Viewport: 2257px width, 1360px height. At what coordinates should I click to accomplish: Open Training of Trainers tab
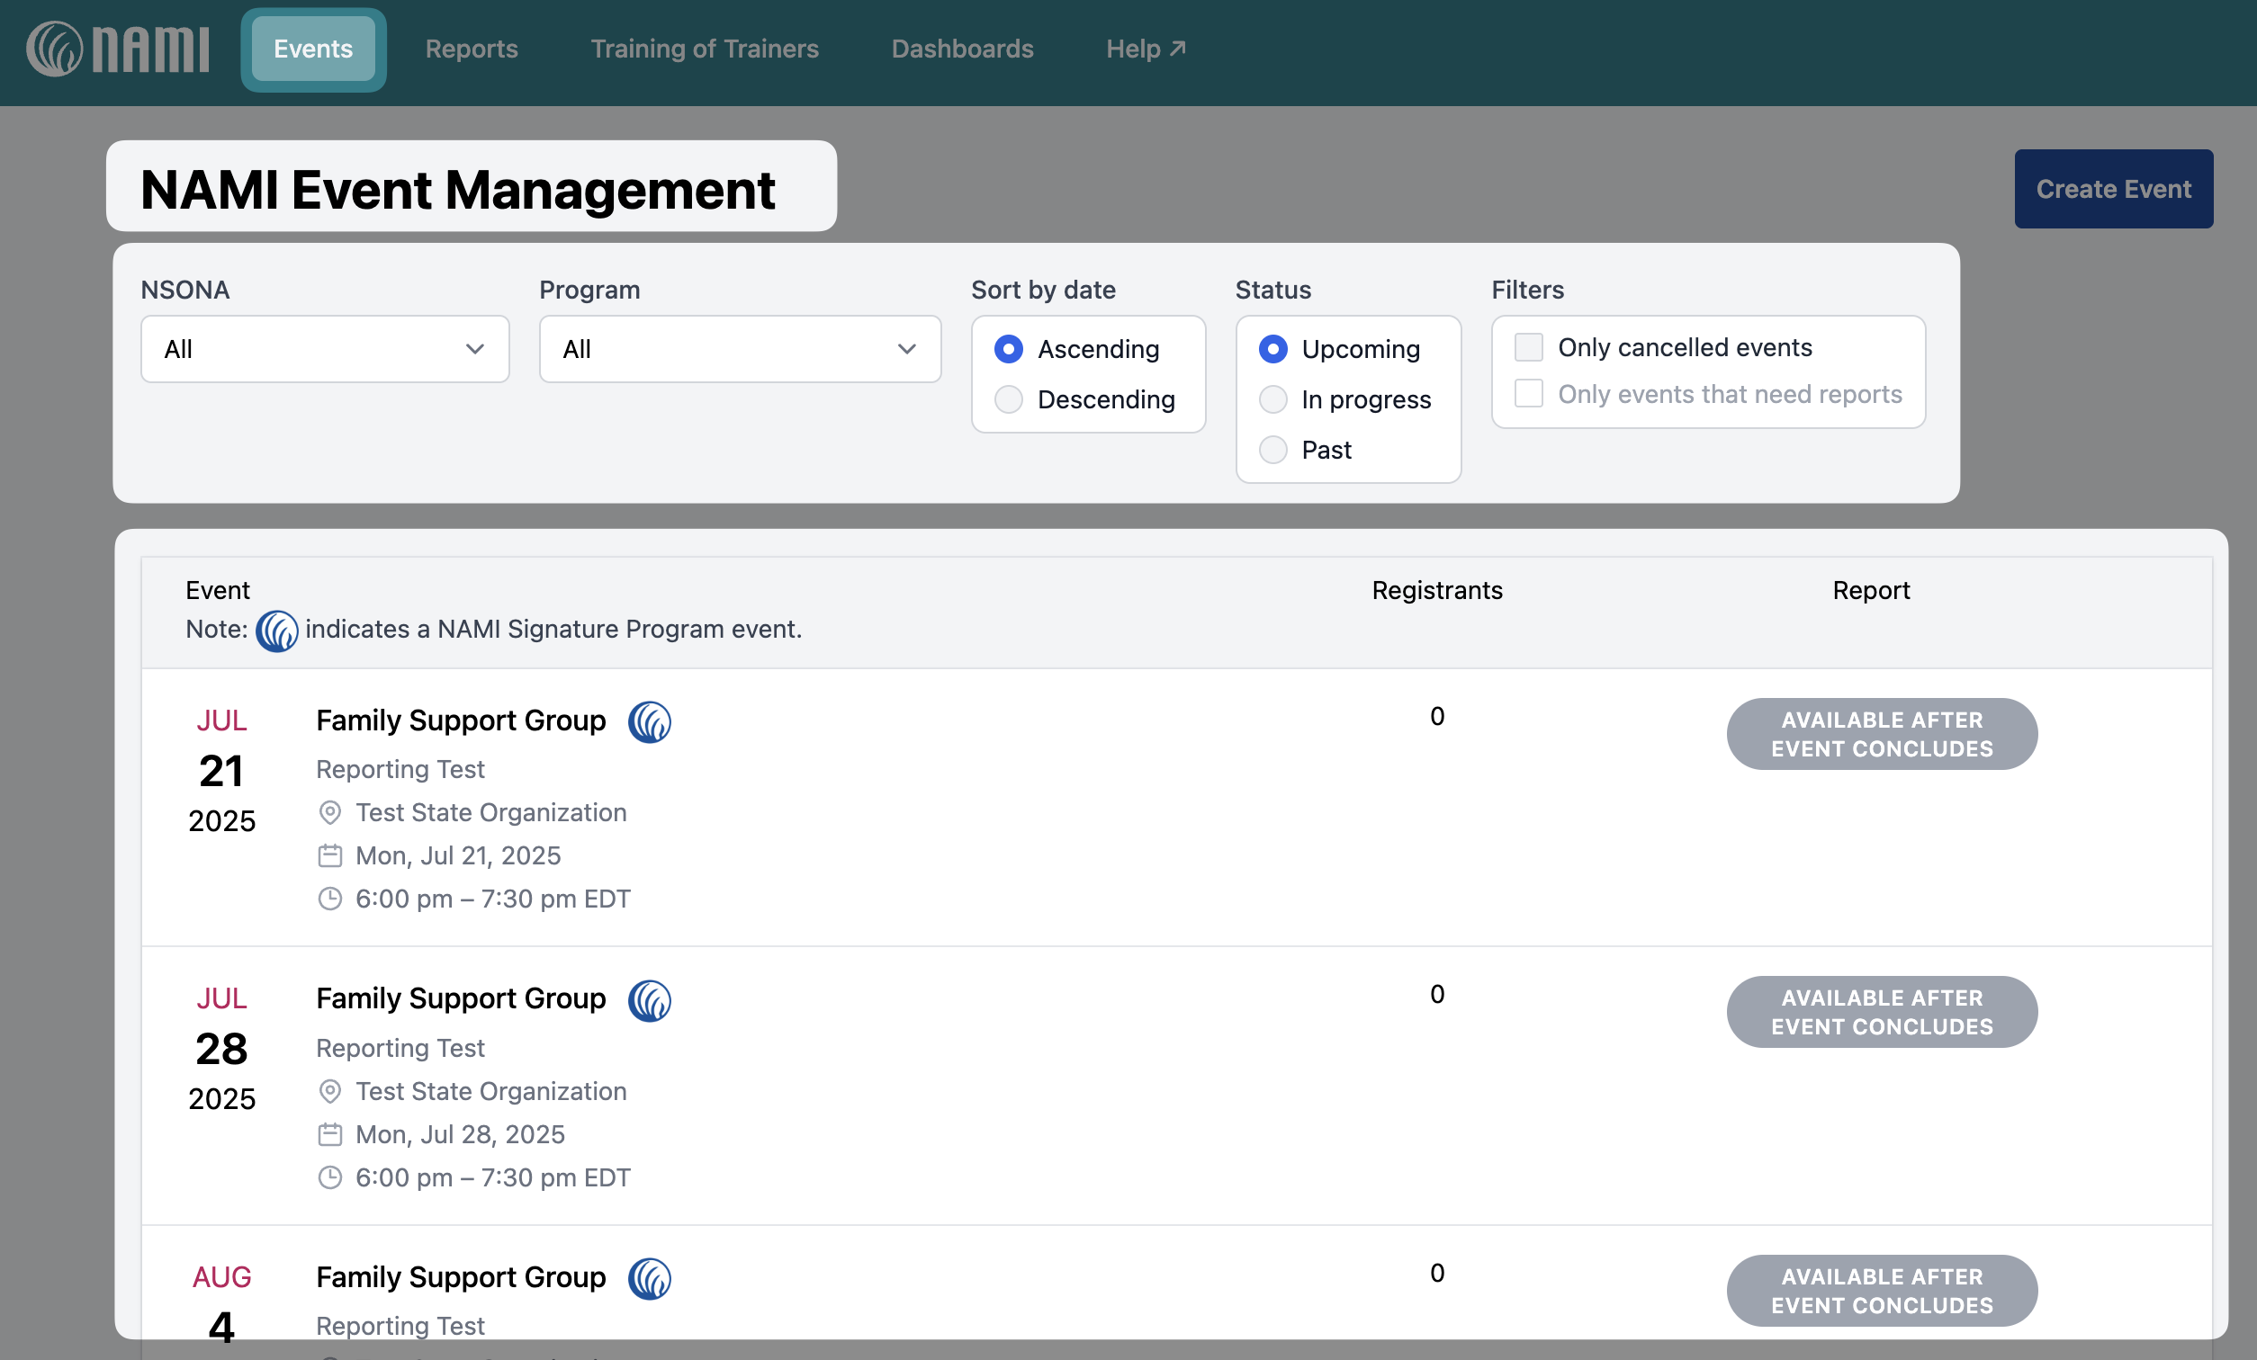705,49
